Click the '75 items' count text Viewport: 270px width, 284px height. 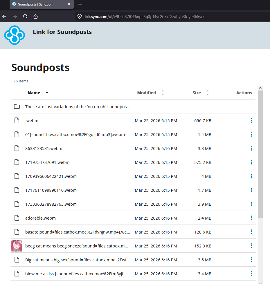click(x=21, y=81)
